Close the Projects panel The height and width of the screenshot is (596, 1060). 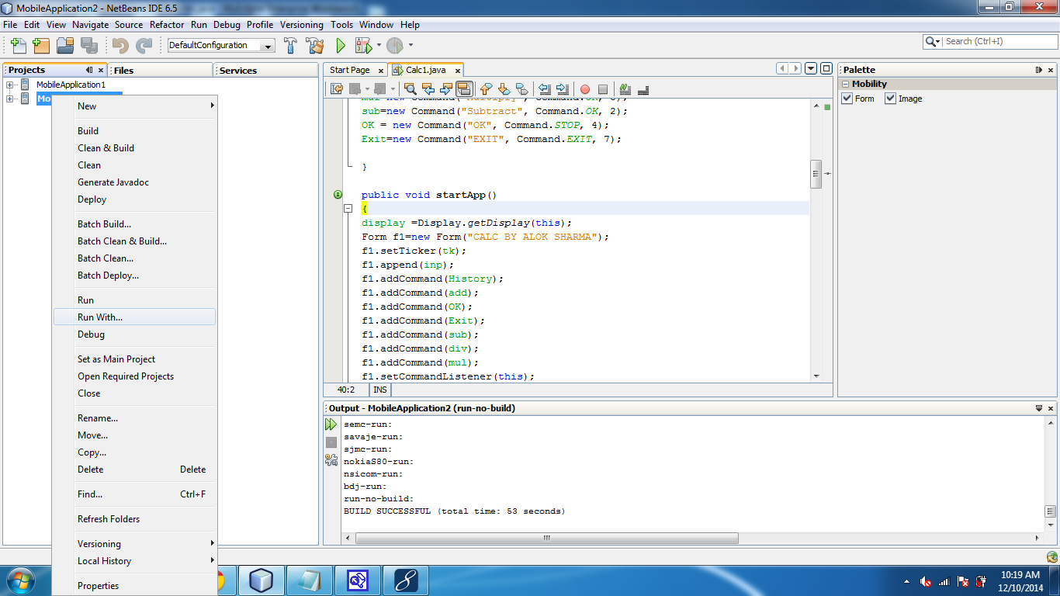[x=101, y=70]
